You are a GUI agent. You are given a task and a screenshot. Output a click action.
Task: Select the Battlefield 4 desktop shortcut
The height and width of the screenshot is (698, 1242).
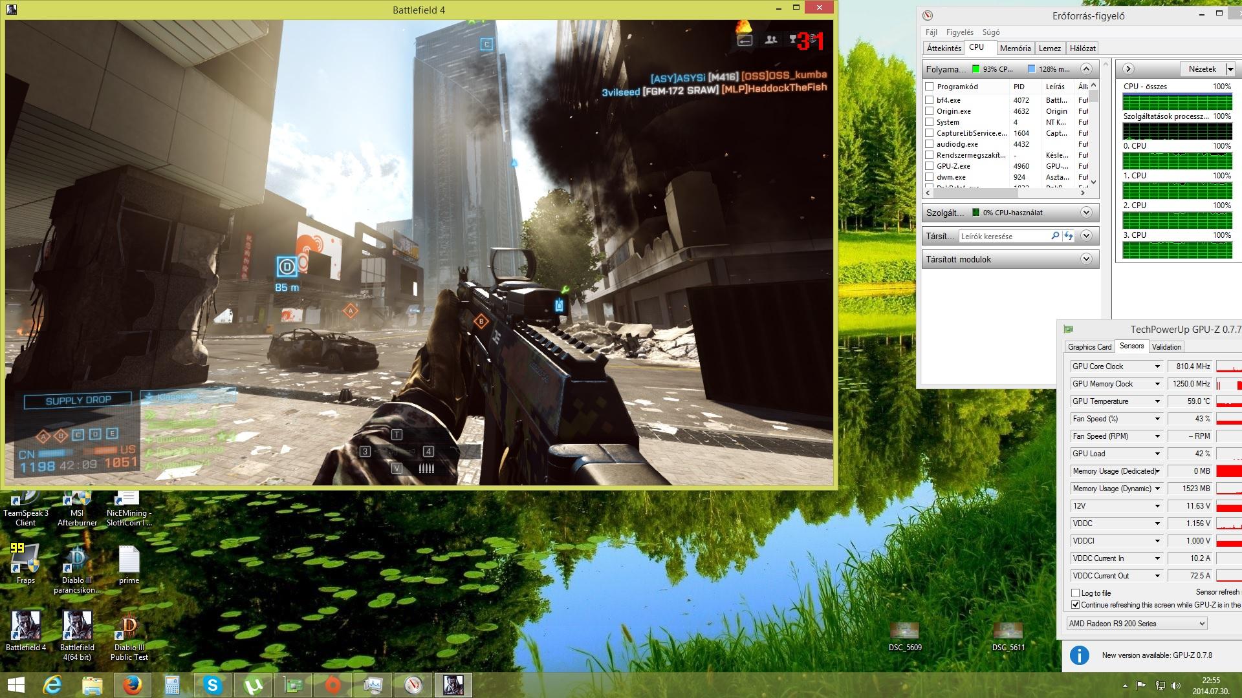point(26,631)
